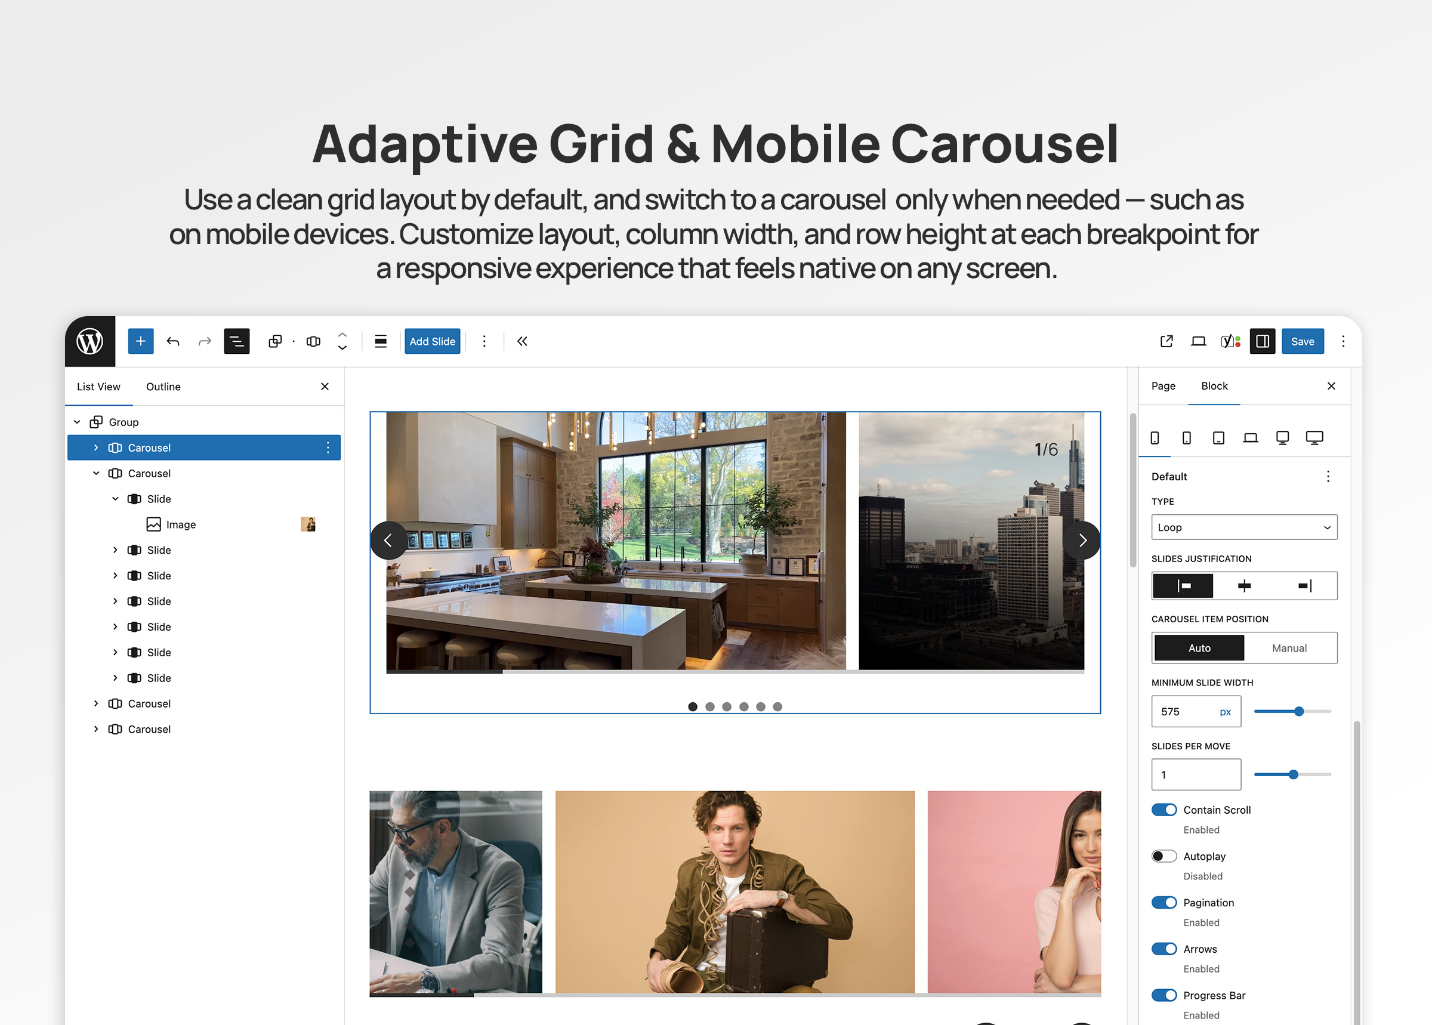Select the tablet breakpoint icon

tap(1218, 438)
